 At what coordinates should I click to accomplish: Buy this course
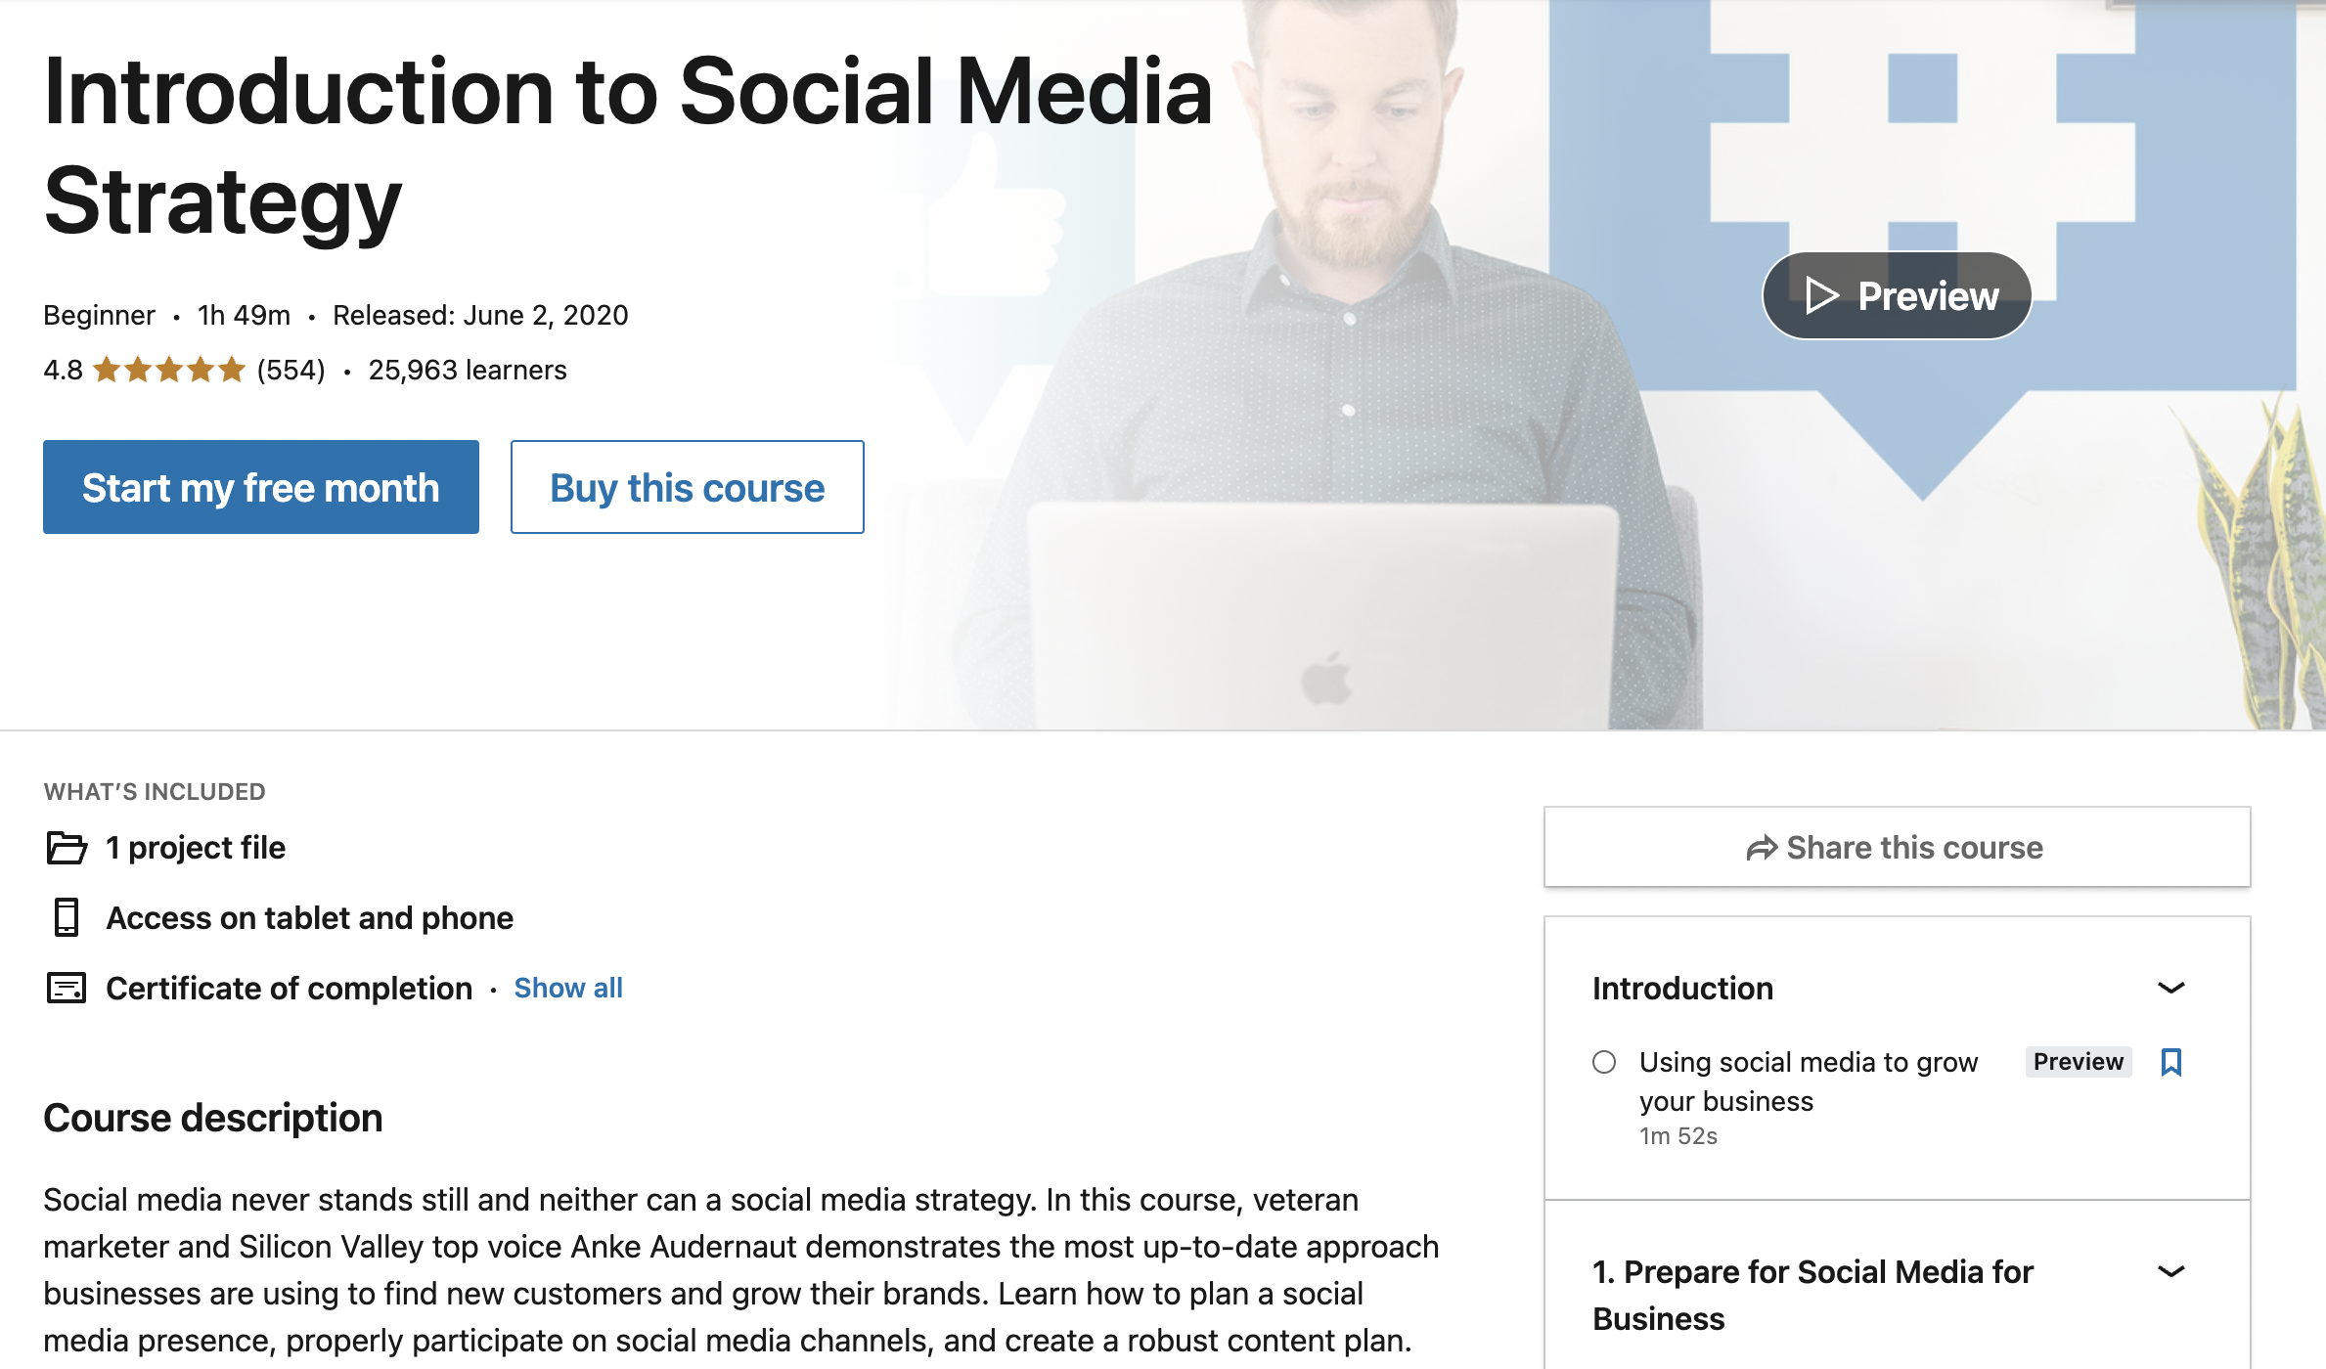pyautogui.click(x=687, y=486)
